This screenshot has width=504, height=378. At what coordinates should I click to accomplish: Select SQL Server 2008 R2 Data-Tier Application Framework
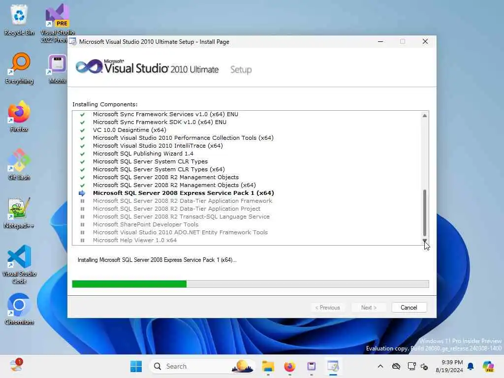(x=183, y=201)
